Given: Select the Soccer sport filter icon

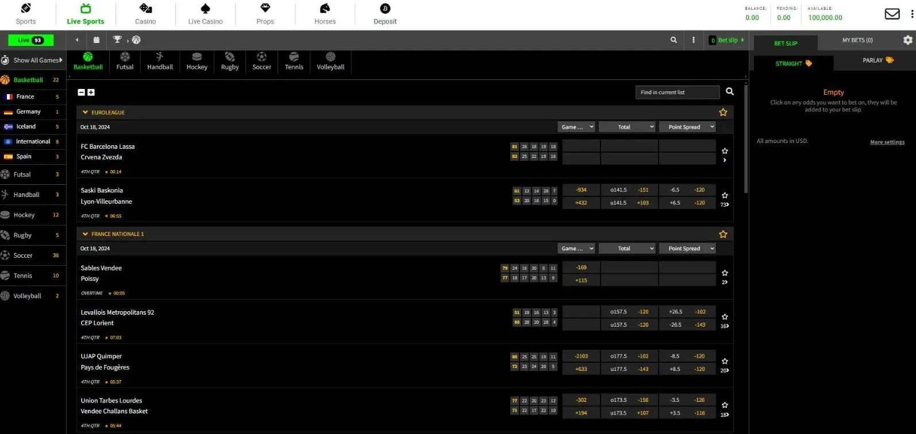Looking at the screenshot, I should 261,61.
